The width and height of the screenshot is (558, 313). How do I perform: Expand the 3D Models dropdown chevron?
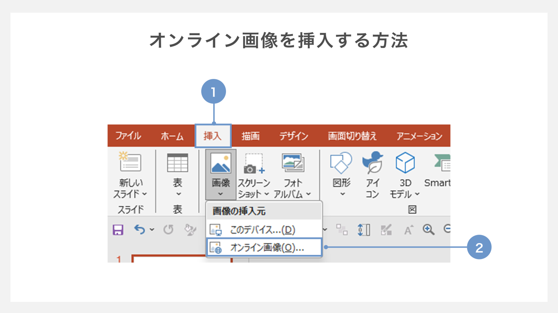[x=417, y=194]
